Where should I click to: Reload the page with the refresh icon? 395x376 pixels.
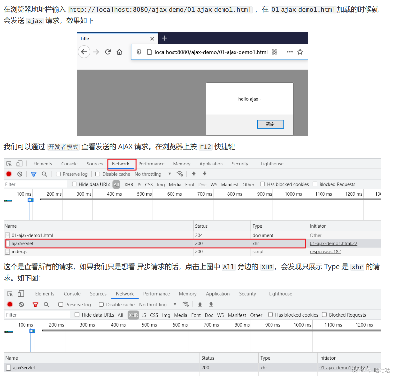[108, 52]
